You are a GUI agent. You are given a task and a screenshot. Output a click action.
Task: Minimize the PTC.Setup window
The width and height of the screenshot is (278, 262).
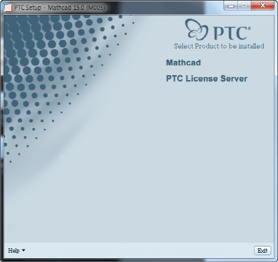click(x=231, y=6)
